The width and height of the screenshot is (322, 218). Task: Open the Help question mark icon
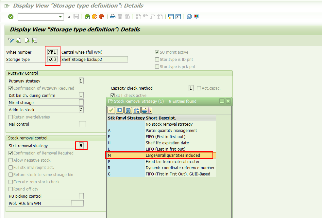click(x=189, y=17)
